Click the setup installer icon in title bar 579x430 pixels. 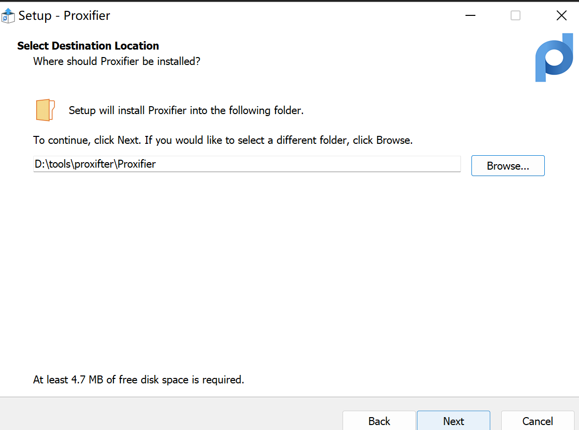tap(8, 16)
